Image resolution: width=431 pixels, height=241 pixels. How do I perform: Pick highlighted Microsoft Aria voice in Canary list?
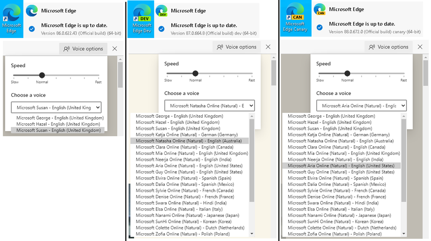[x=342, y=166]
